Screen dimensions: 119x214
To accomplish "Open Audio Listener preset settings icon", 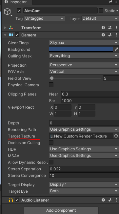I will coord(110,200).
